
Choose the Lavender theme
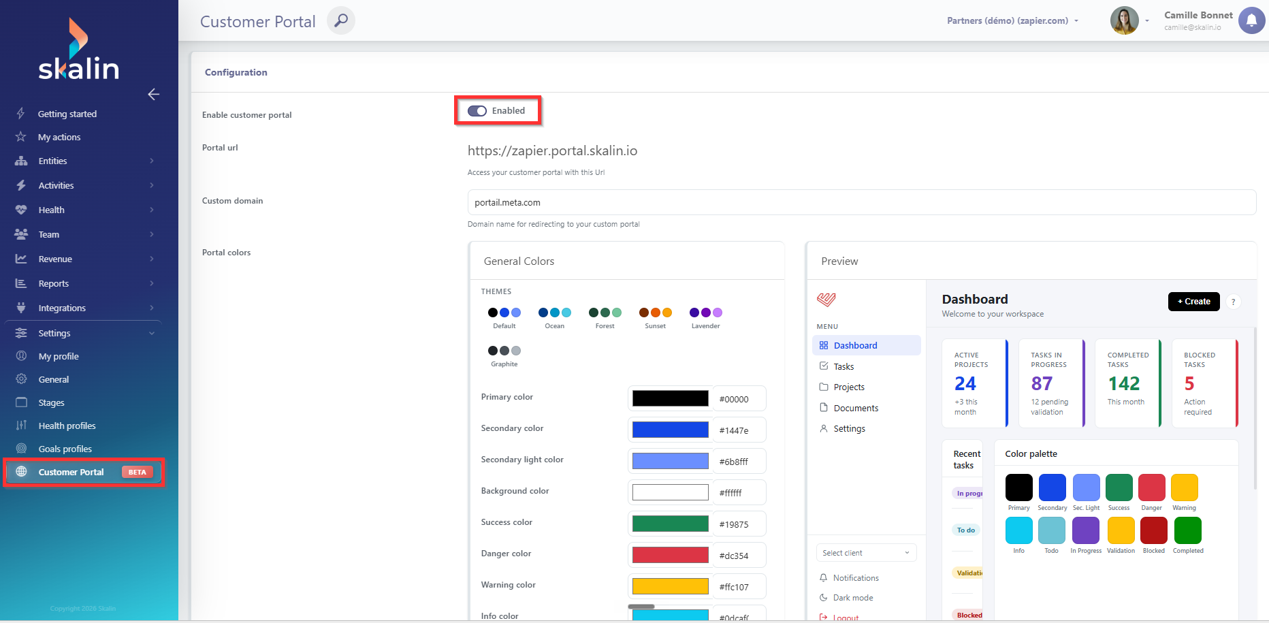click(x=706, y=317)
